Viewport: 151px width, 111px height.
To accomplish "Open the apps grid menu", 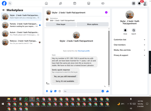I will (133, 3).
